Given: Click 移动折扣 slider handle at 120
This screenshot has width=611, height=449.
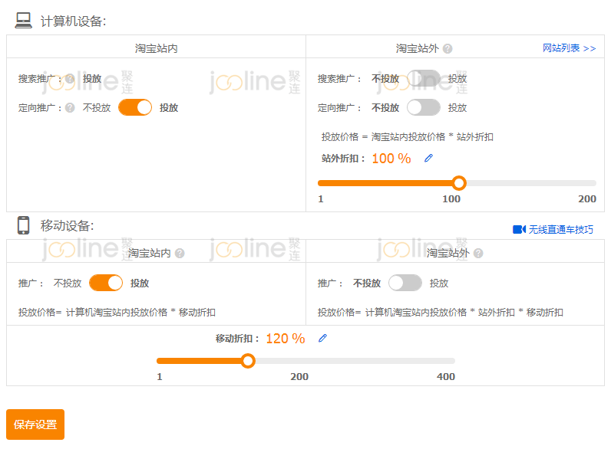Looking at the screenshot, I should [247, 361].
